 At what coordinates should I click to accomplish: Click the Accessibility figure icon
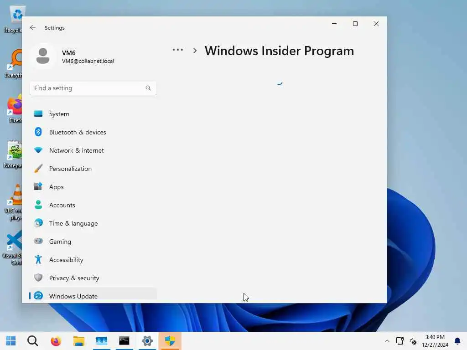click(x=38, y=259)
